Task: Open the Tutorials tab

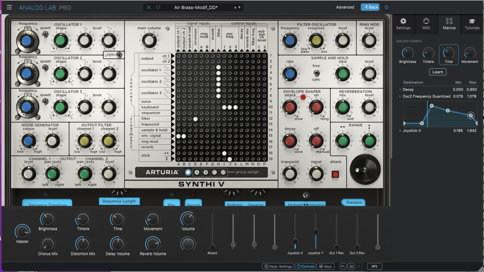Action: (472, 24)
